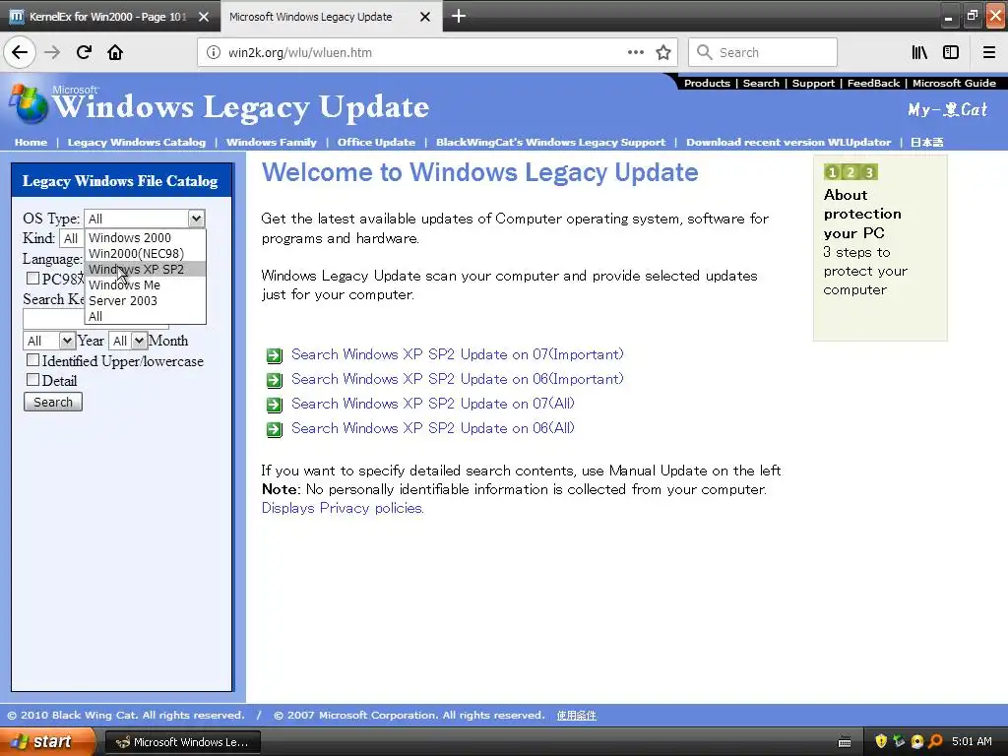
Task: Focus the browser Search box
Action: pos(763,52)
